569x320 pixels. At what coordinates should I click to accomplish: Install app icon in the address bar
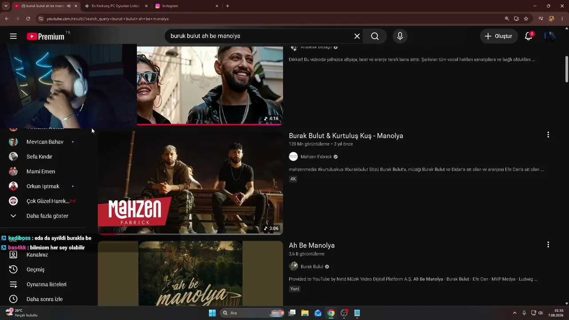point(517,19)
